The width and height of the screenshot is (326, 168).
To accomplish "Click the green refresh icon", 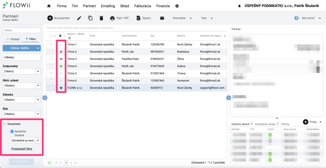I will (49, 163).
